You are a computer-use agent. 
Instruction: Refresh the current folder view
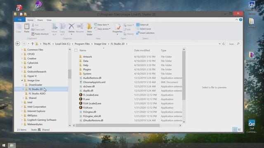(224, 44)
